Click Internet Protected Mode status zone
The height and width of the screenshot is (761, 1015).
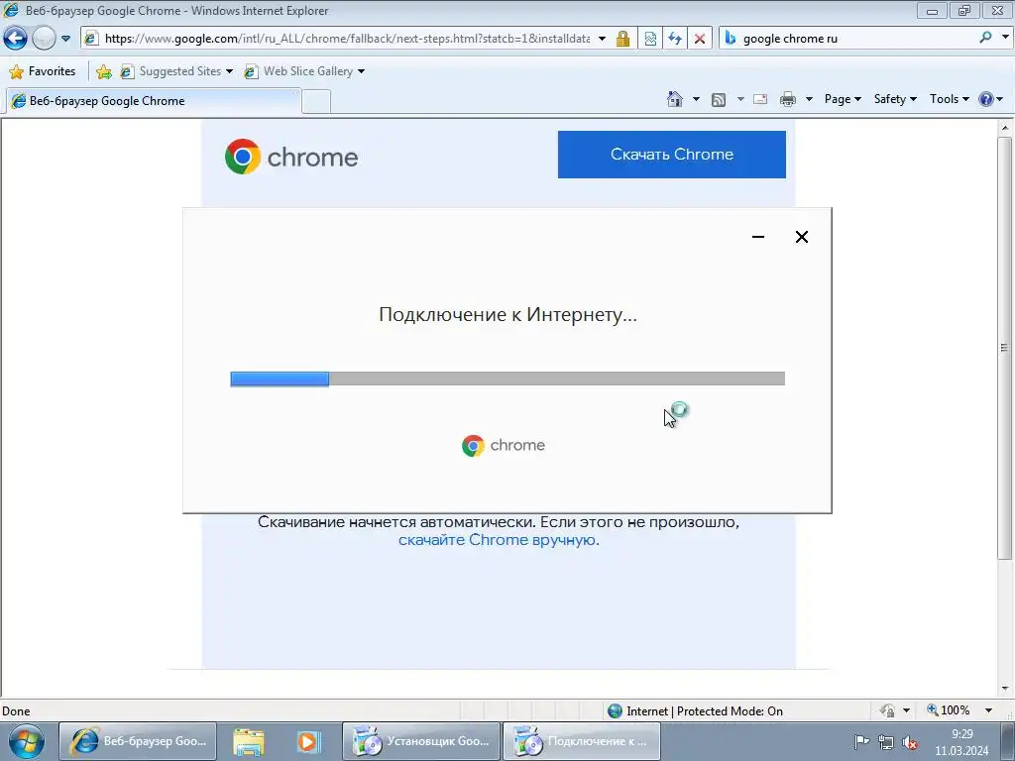pos(696,711)
